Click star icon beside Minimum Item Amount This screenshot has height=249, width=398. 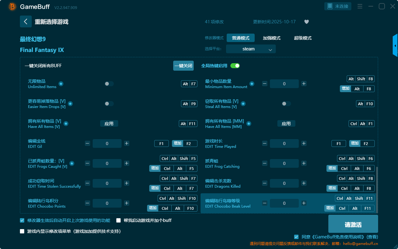(x=252, y=84)
